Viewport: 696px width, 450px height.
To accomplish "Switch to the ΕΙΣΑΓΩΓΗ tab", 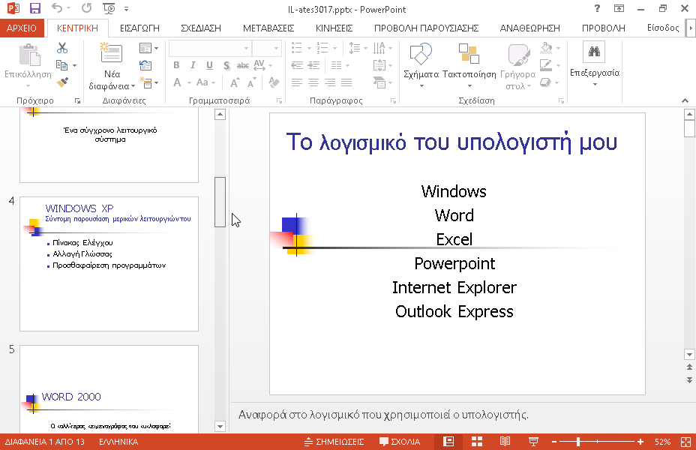I will 139,28.
